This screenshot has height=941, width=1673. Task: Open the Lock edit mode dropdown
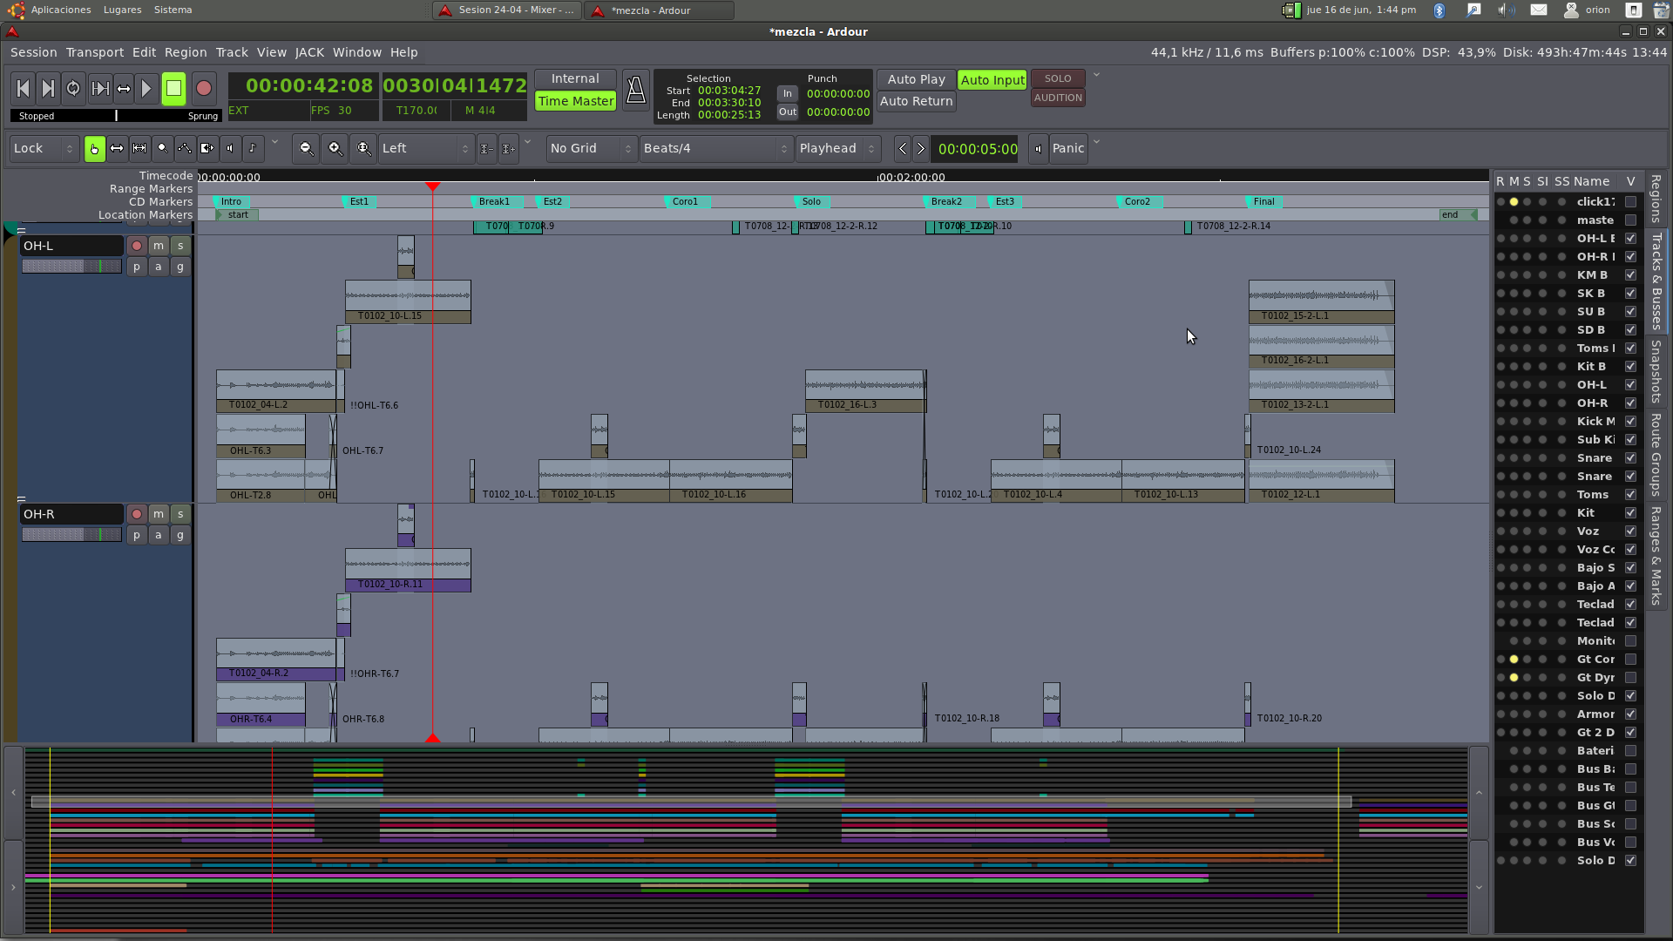click(44, 148)
